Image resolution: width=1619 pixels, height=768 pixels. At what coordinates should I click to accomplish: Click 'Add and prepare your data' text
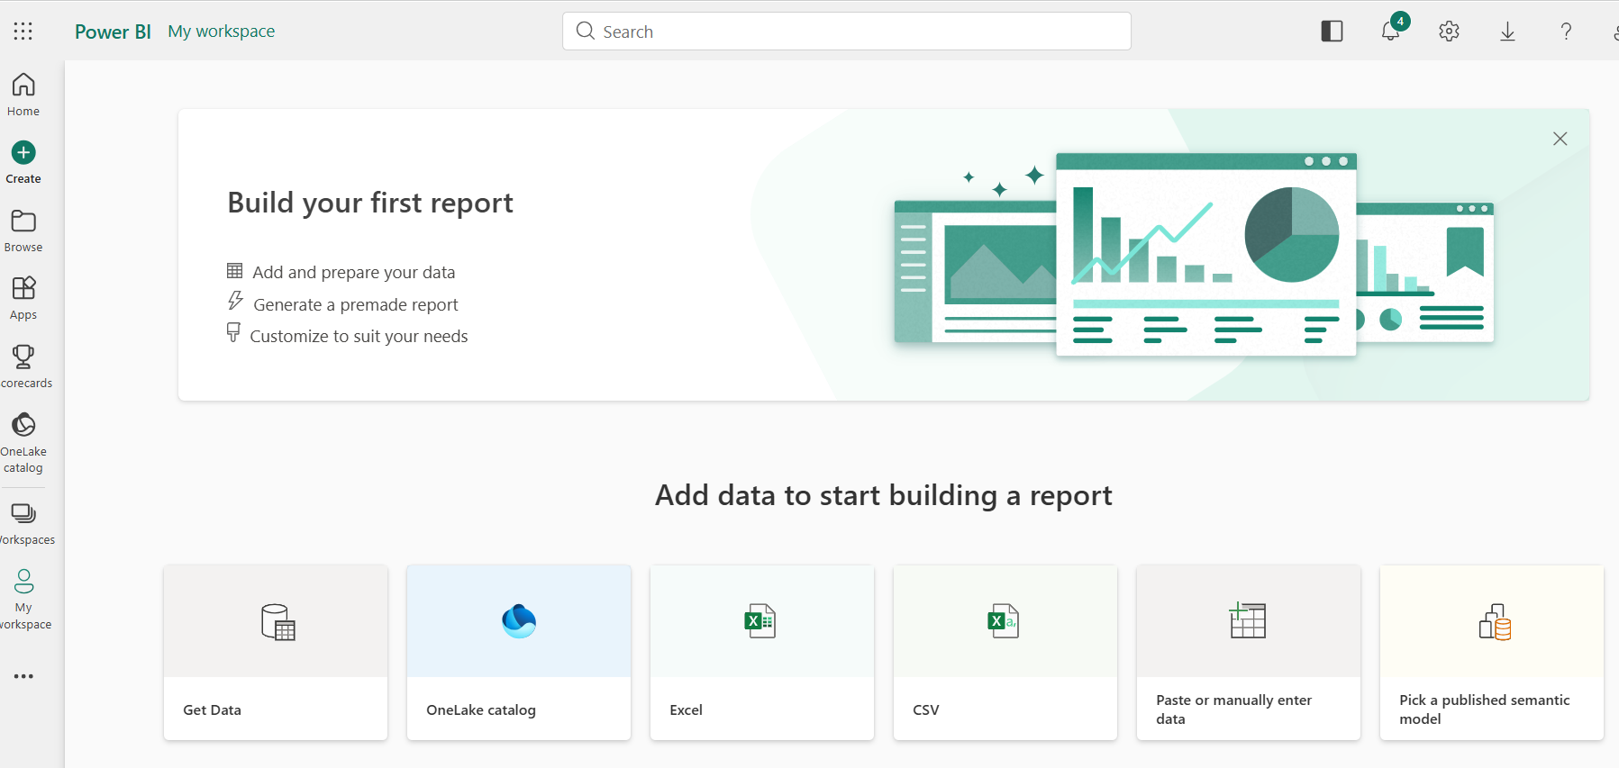pos(354,272)
